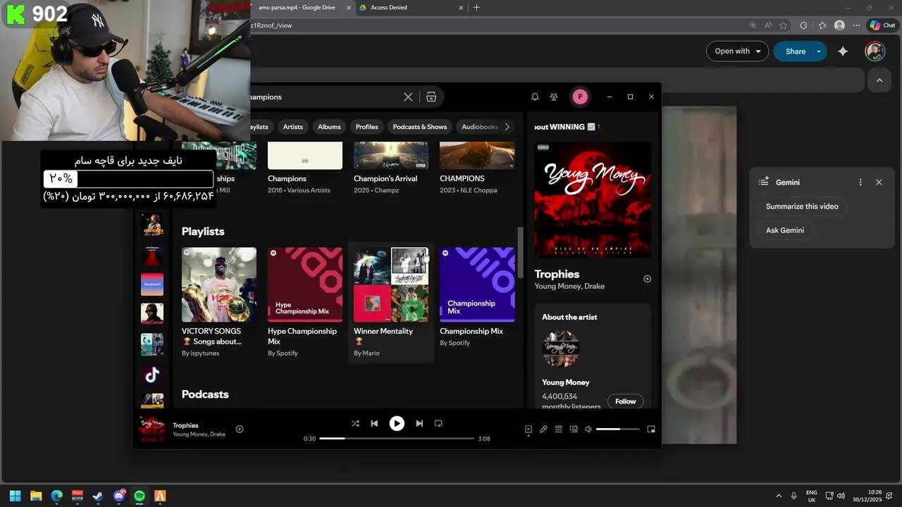
Task: Select the Audiobooks filter chip
Action: (x=479, y=127)
